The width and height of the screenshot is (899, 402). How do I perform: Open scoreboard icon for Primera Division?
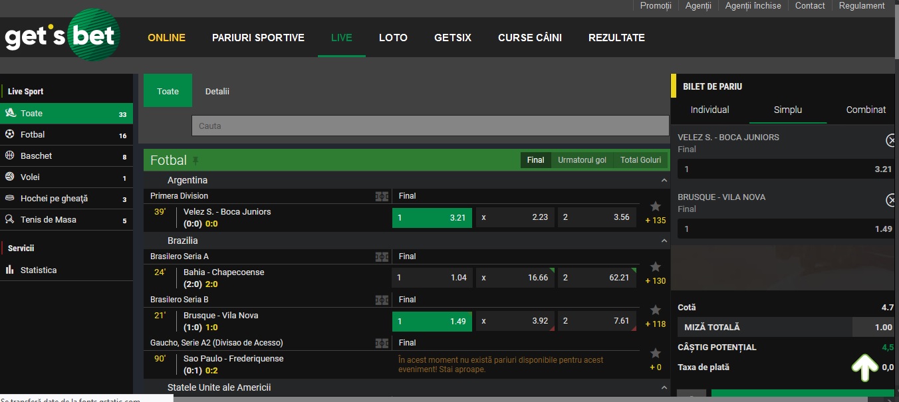382,196
